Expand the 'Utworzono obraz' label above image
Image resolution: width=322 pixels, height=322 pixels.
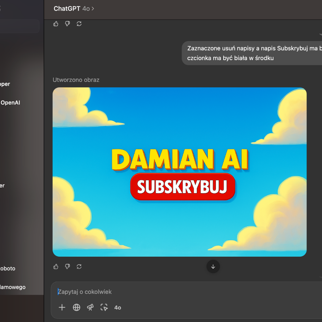click(x=76, y=80)
